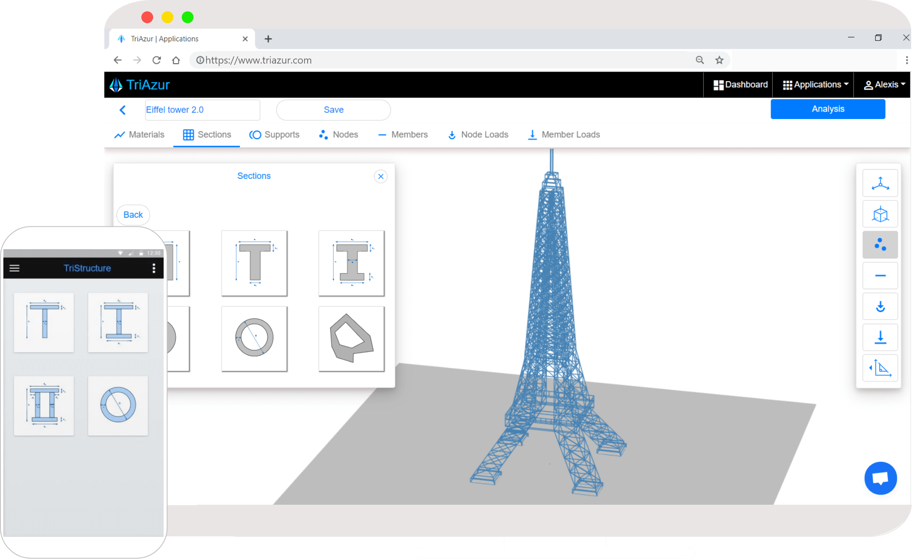
Task: Click the member load icon in right toolbar
Action: 880,337
